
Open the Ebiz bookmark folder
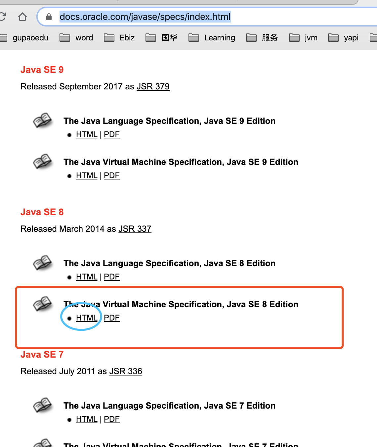point(119,38)
